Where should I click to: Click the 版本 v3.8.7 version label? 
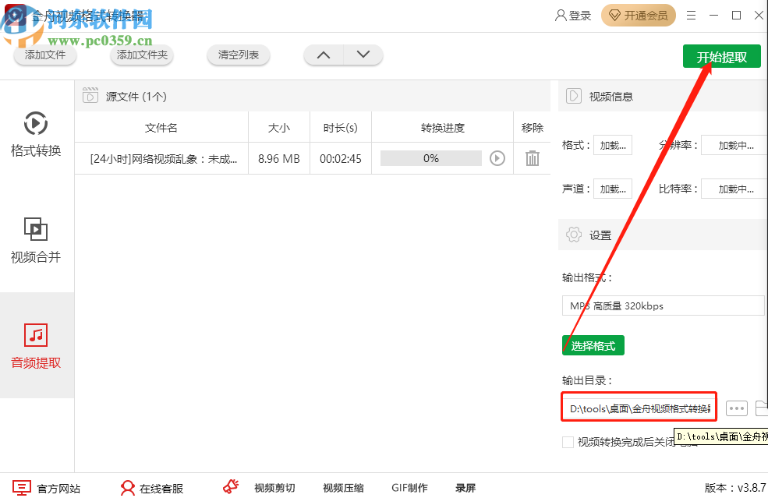pyautogui.click(x=735, y=488)
